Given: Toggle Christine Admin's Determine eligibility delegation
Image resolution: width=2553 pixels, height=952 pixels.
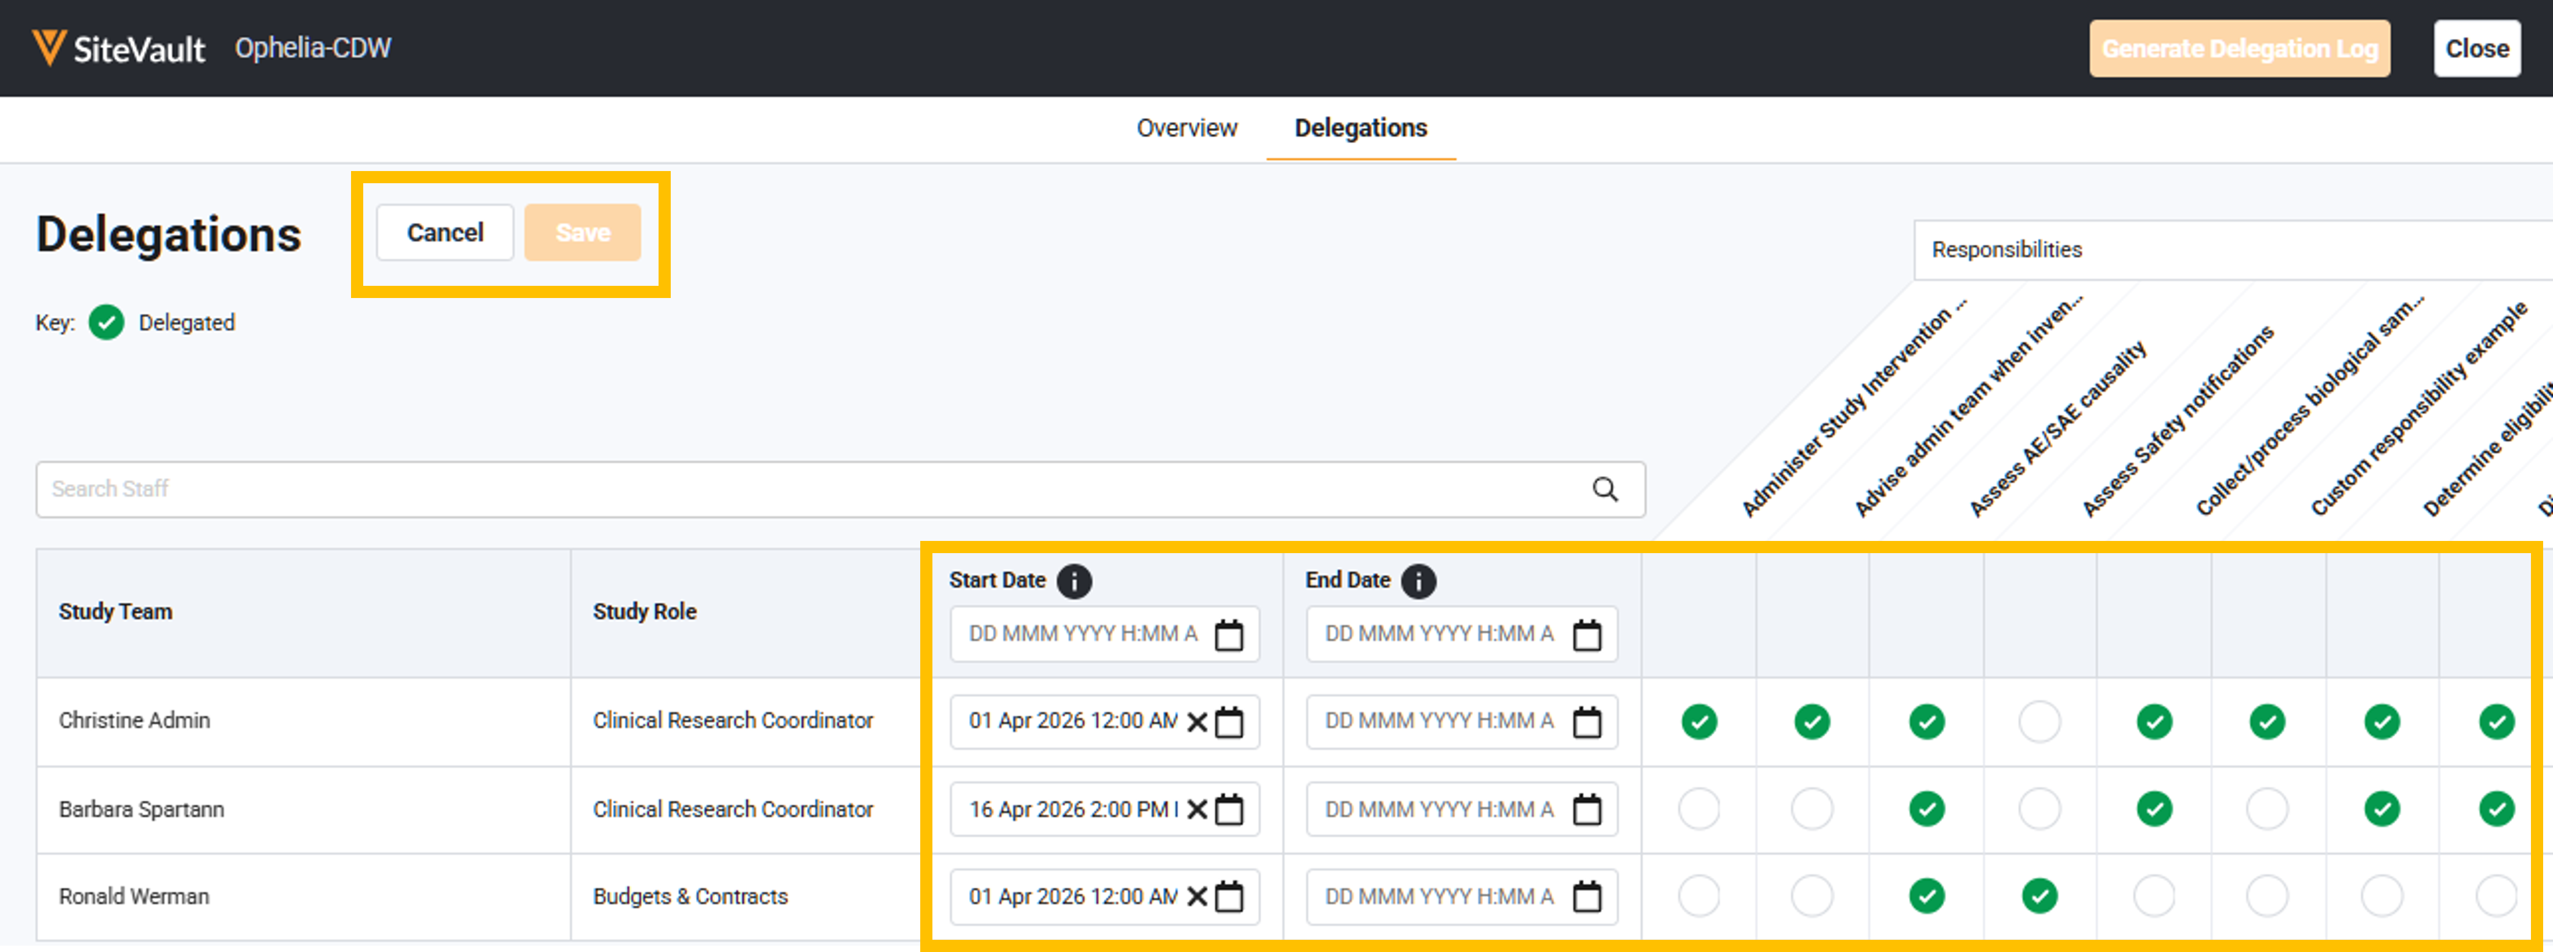Looking at the screenshot, I should (x=2382, y=722).
